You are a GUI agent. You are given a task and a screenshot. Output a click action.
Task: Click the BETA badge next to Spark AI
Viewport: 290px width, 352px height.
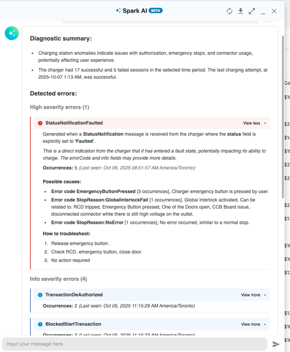156,10
